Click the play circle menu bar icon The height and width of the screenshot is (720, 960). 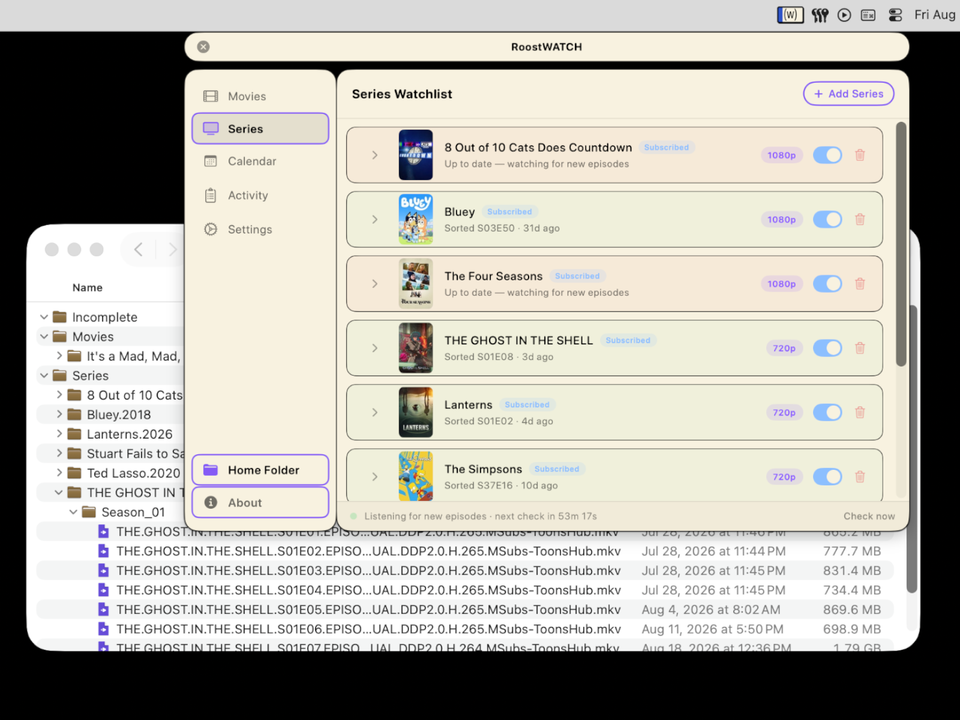point(844,15)
